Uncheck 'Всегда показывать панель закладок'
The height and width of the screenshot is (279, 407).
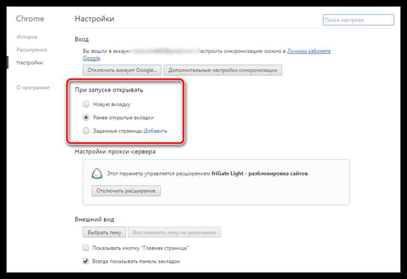tap(86, 261)
